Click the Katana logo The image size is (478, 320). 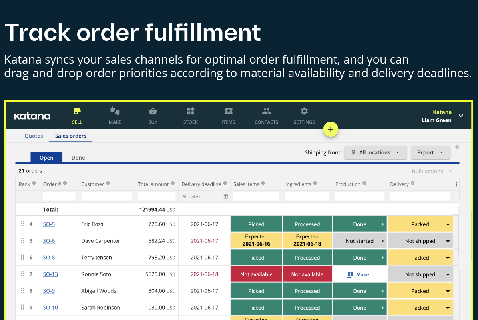coord(32,116)
